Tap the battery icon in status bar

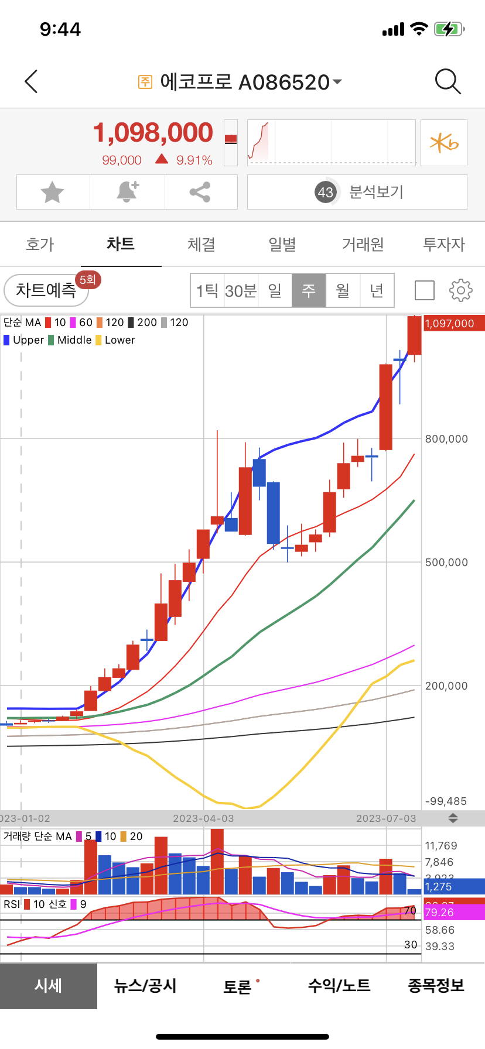pos(449,29)
